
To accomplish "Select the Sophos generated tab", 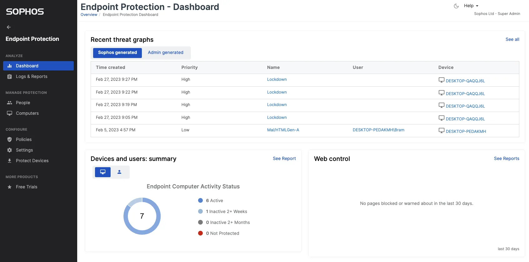I will point(117,53).
